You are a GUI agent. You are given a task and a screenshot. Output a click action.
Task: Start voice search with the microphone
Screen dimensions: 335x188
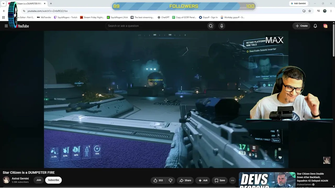click(222, 26)
